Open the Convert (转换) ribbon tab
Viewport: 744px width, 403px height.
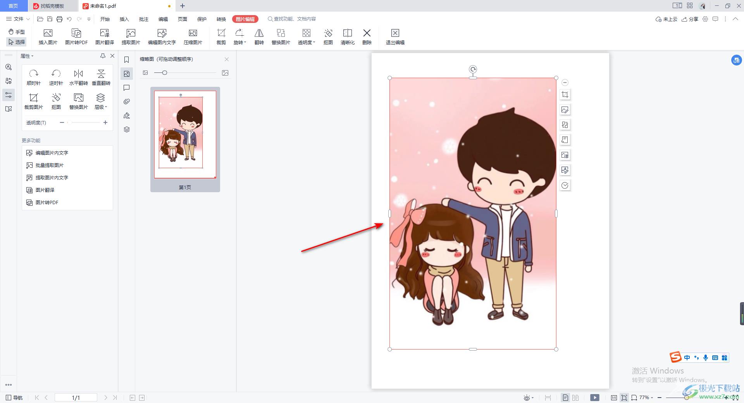click(x=221, y=19)
